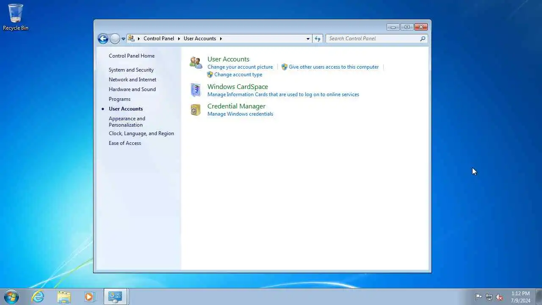This screenshot has height=305, width=542.
Task: Open the Windows CardSpace heading link
Action: click(x=238, y=87)
